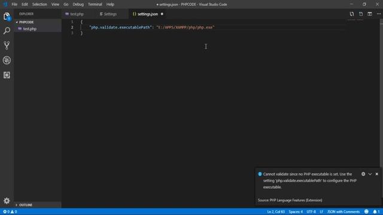Viewport: 383px width, 215px height.
Task: Click the notification source PHP Language Features text
Action: coord(290,200)
